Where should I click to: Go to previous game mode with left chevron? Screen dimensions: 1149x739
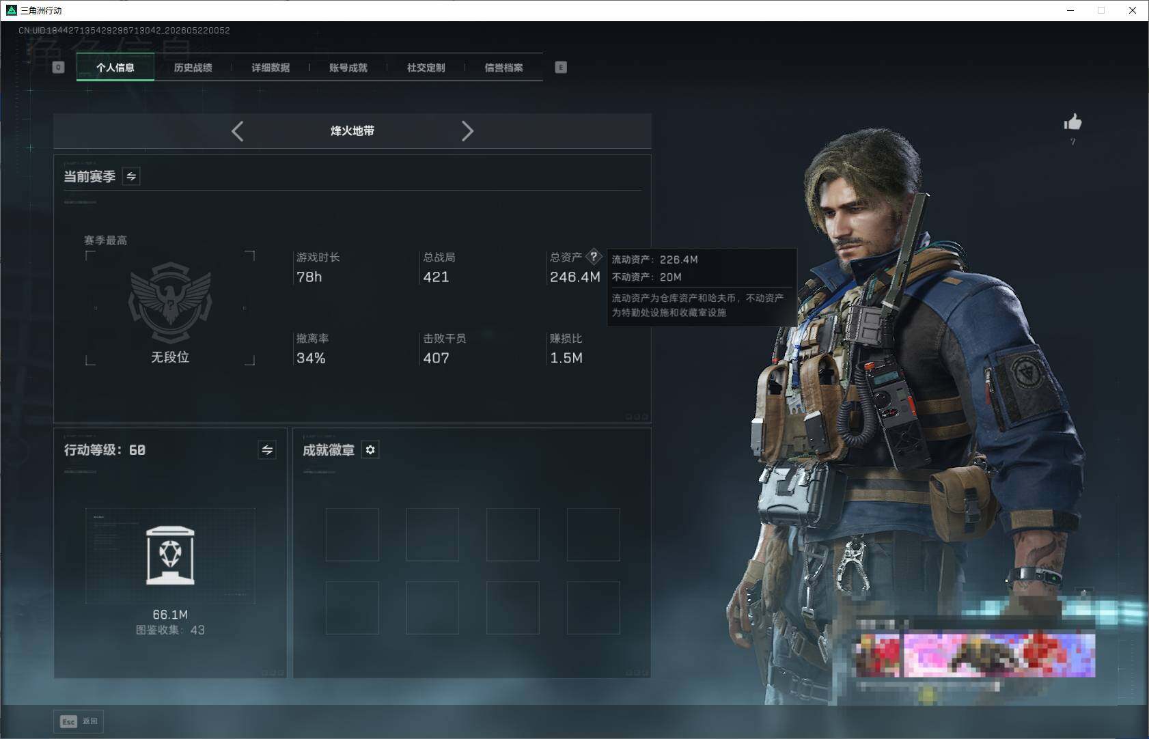point(238,131)
